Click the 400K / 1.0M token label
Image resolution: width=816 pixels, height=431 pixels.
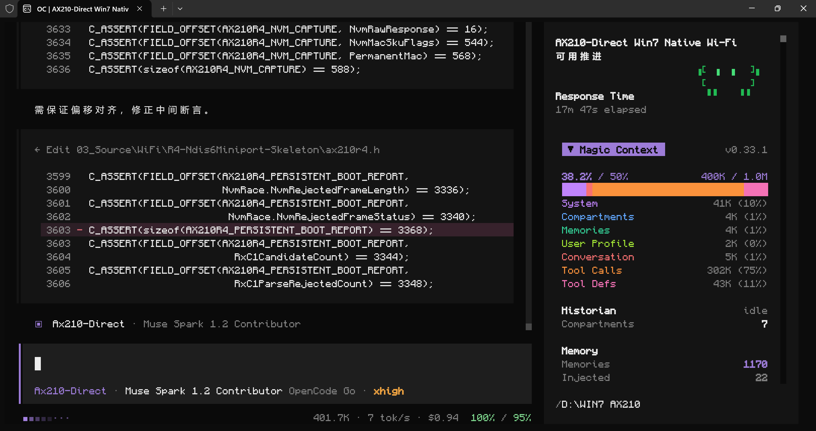734,176
